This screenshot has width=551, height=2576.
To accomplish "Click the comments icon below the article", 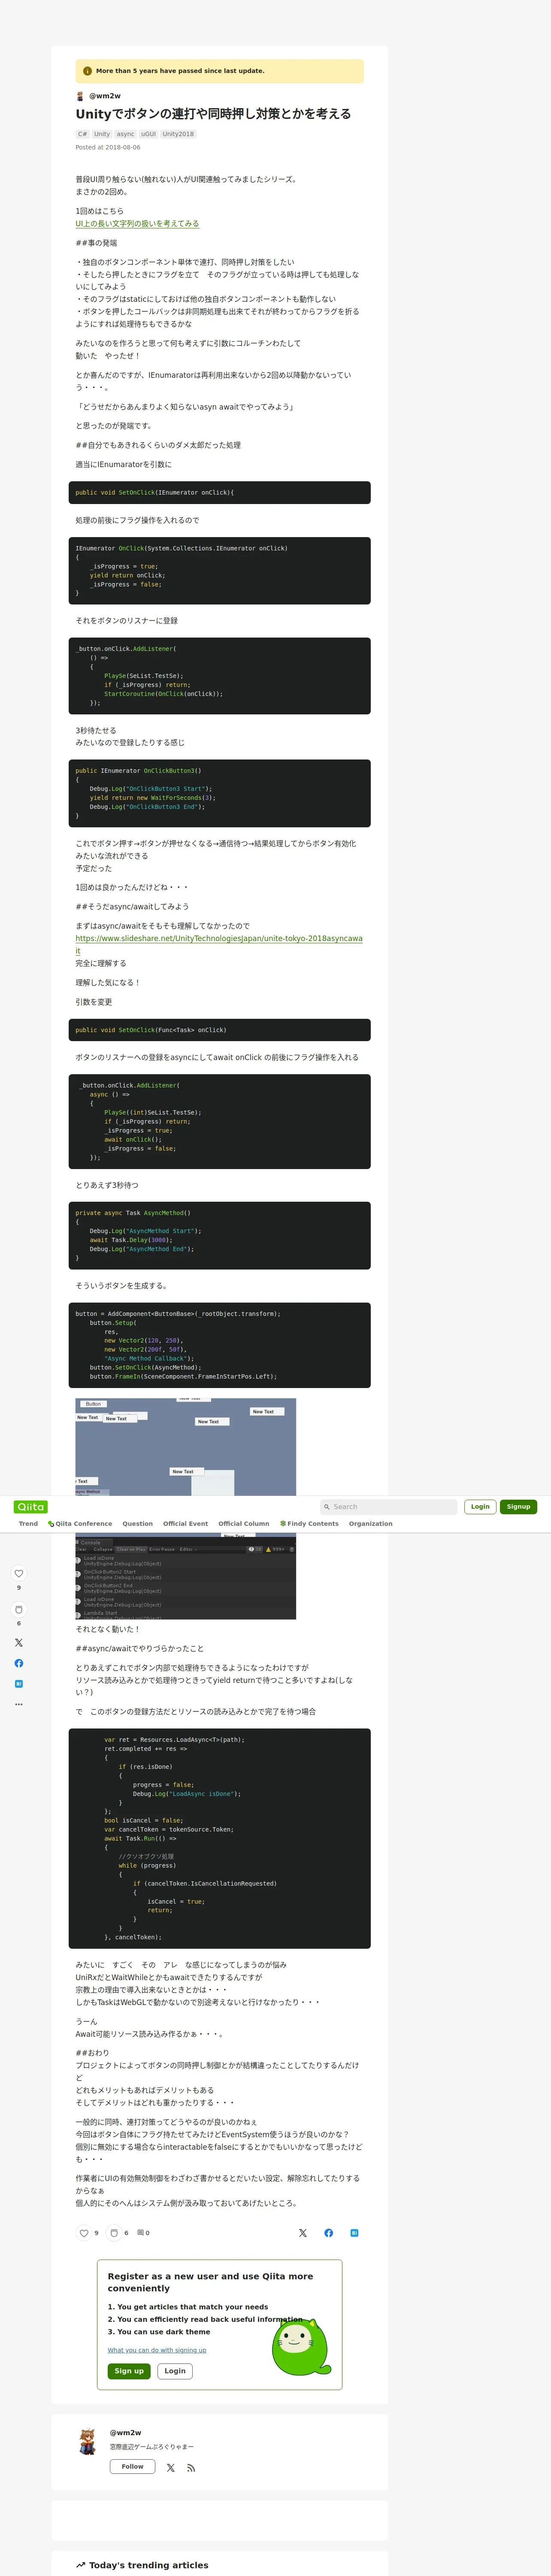I will click(x=141, y=2233).
